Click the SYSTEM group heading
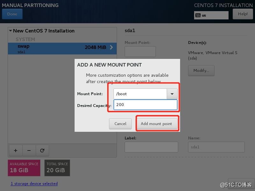The image size is (255, 191). pos(25,39)
